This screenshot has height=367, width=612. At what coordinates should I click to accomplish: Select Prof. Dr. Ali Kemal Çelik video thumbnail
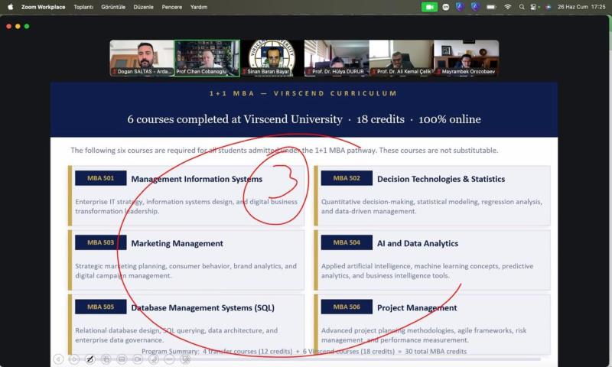(401, 57)
